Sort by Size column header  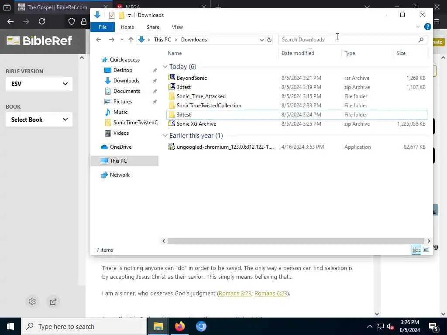(401, 53)
